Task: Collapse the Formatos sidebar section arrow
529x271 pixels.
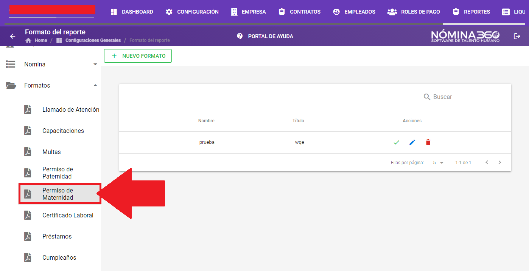Action: click(x=95, y=85)
